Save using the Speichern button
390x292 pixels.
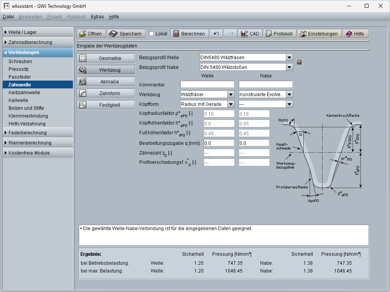tap(126, 34)
